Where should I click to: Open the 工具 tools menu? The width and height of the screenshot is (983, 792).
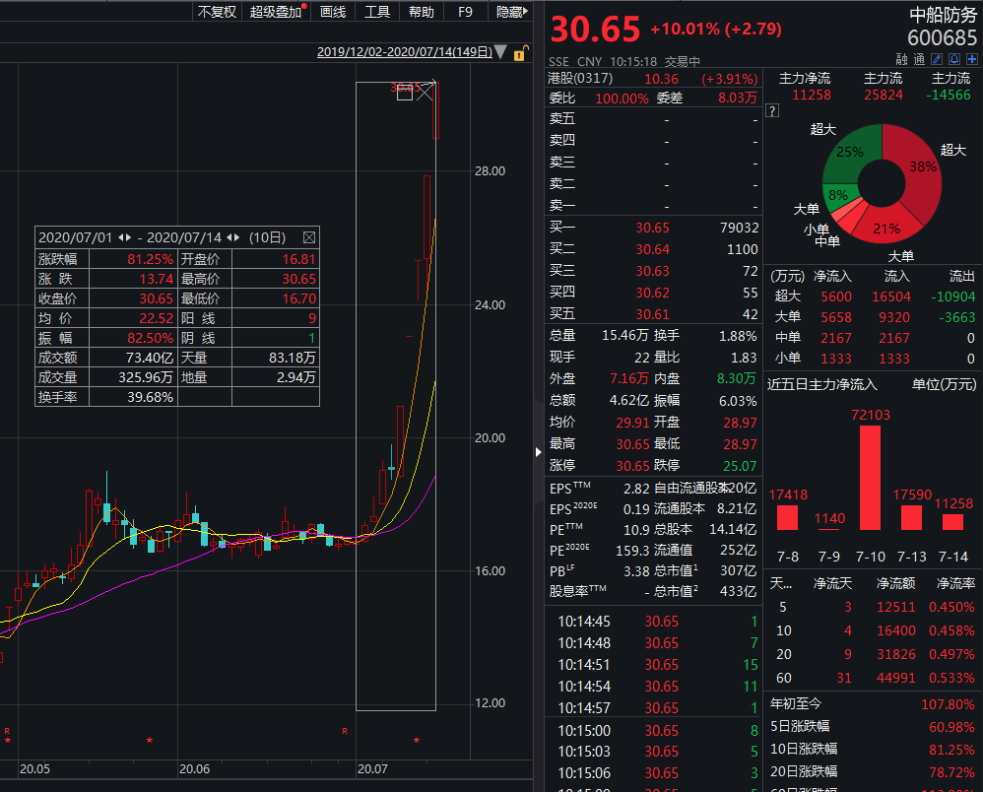point(376,12)
